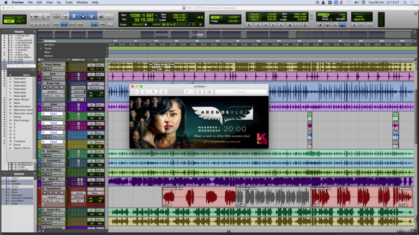Select the Scrubber speaker tool

point(101,16)
